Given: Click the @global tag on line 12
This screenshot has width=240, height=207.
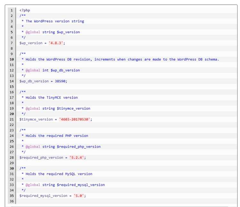Looking at the screenshot, I should (33, 70).
